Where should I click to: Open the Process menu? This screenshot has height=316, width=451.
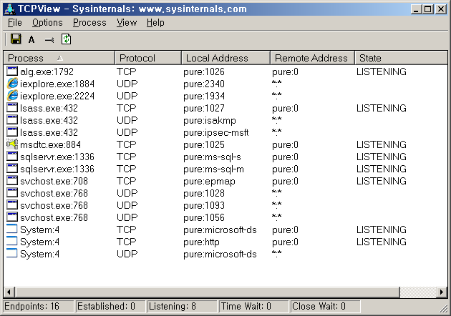click(89, 23)
